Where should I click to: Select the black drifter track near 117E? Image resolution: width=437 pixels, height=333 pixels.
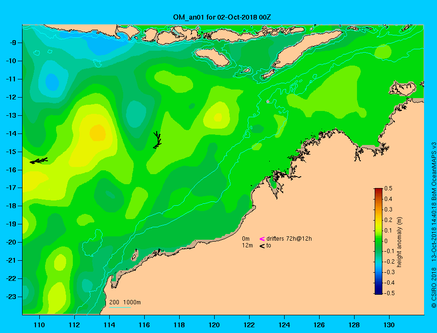(x=157, y=140)
